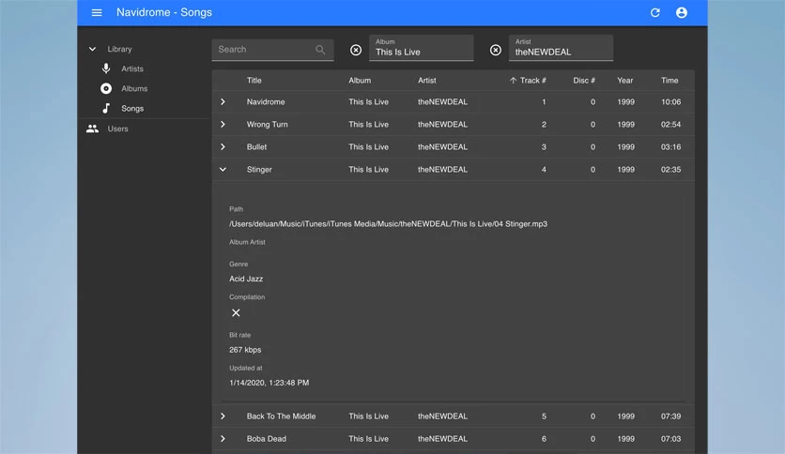Image resolution: width=785 pixels, height=454 pixels.
Task: Sort by Time column header
Action: tap(670, 81)
